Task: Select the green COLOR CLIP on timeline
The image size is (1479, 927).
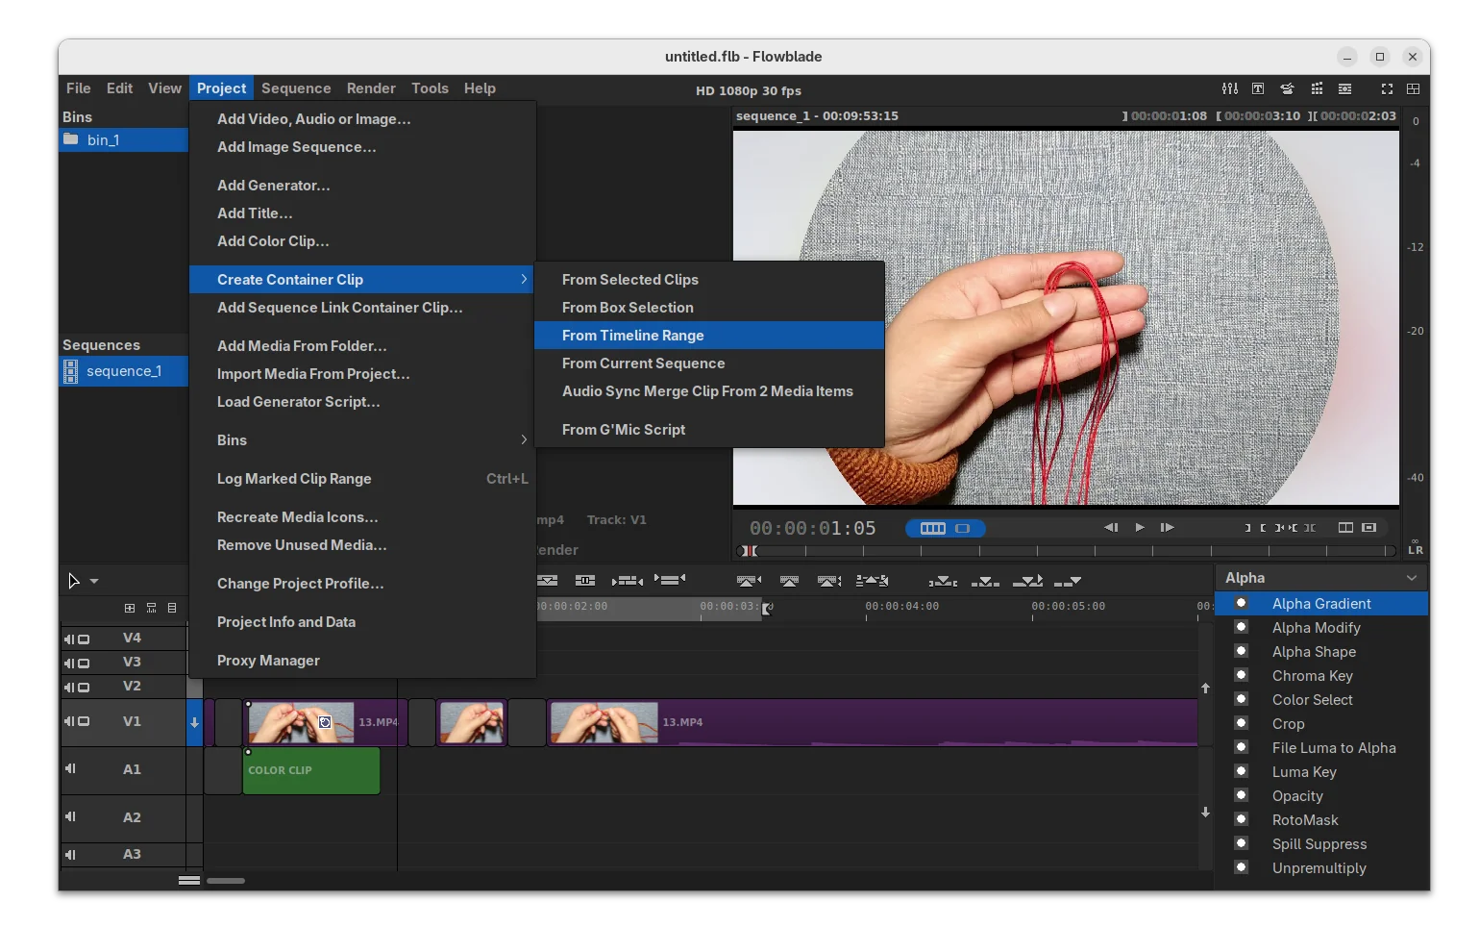Action: pyautogui.click(x=310, y=771)
